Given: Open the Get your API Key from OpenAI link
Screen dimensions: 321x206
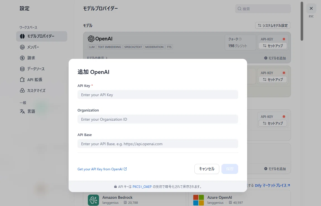Looking at the screenshot, I should tap(102, 169).
